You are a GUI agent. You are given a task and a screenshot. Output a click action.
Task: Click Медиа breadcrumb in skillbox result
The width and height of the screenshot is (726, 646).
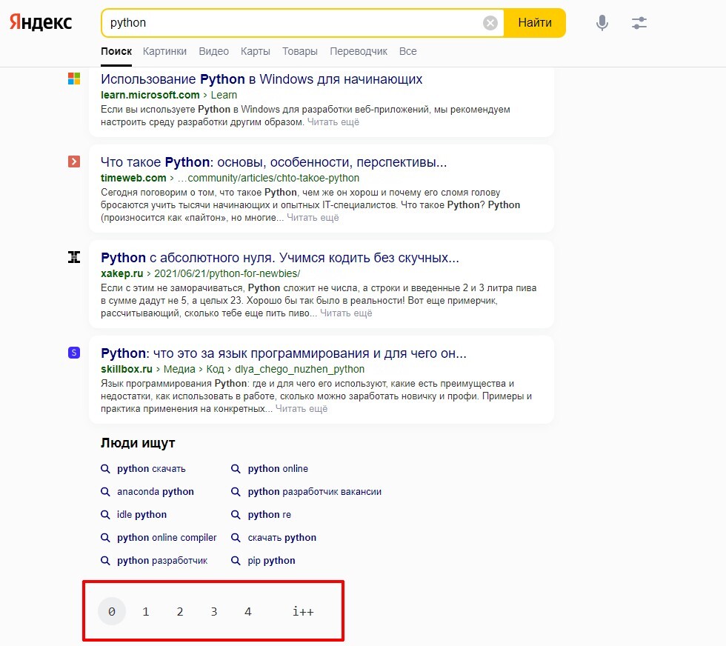point(179,369)
